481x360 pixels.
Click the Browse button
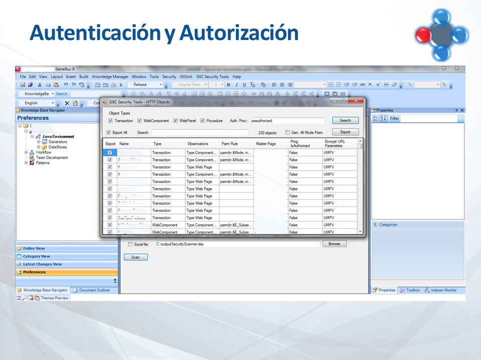point(334,243)
